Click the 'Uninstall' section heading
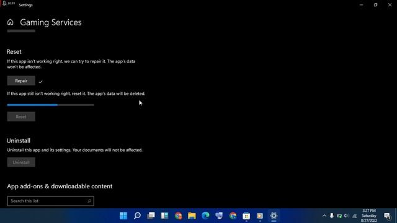This screenshot has height=223, width=397. click(x=19, y=141)
